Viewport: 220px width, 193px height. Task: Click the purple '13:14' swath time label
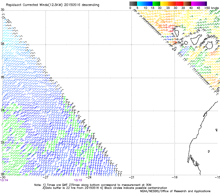pos(4,180)
